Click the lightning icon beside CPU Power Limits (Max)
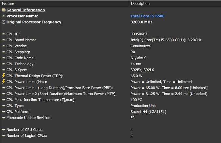221x143 pixels. (x=4, y=82)
